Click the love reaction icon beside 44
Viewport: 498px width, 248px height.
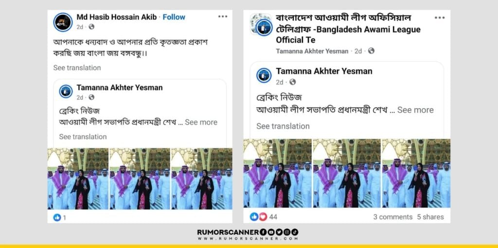[x=263, y=217]
